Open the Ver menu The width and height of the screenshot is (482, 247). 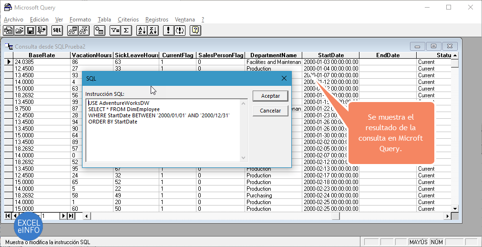coord(59,20)
